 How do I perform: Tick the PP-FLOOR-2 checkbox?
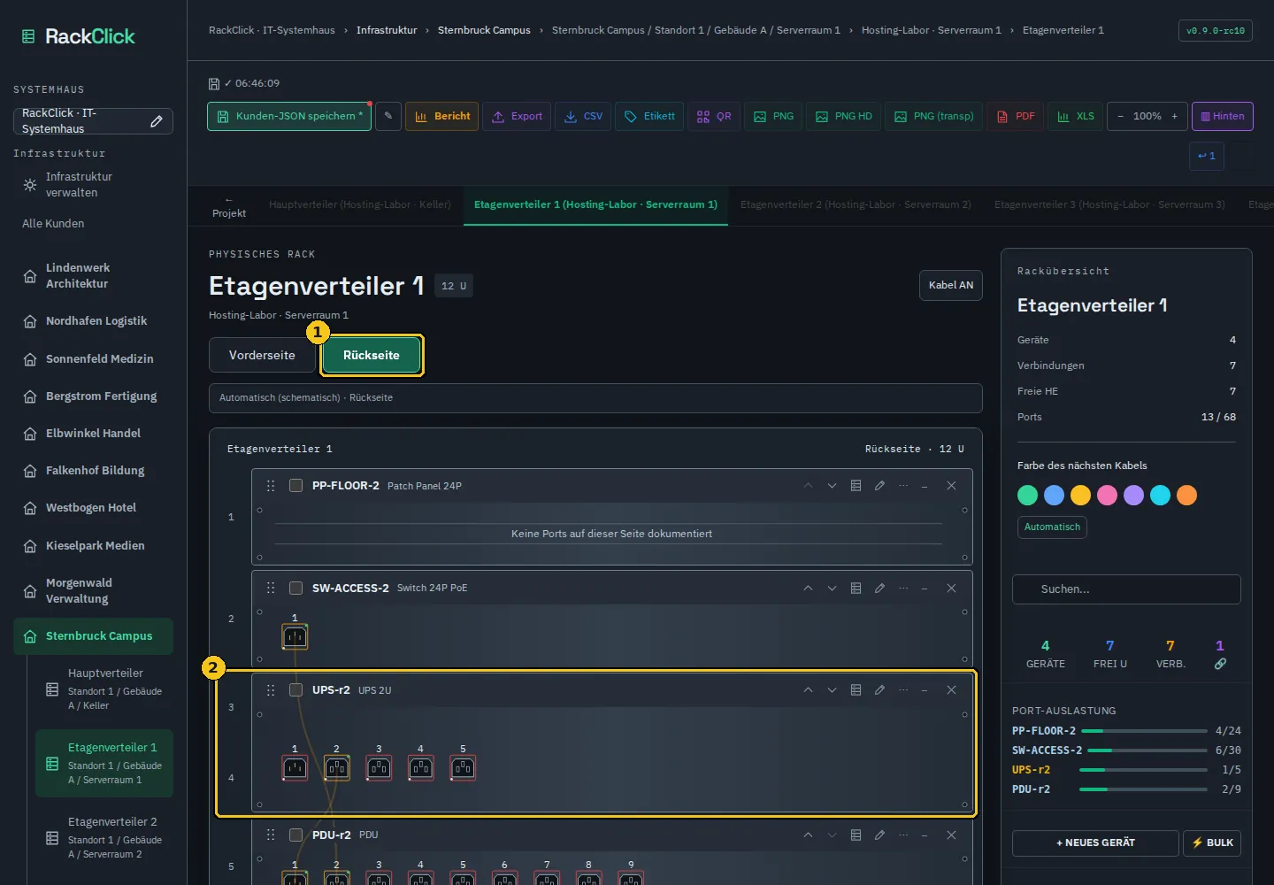296,486
